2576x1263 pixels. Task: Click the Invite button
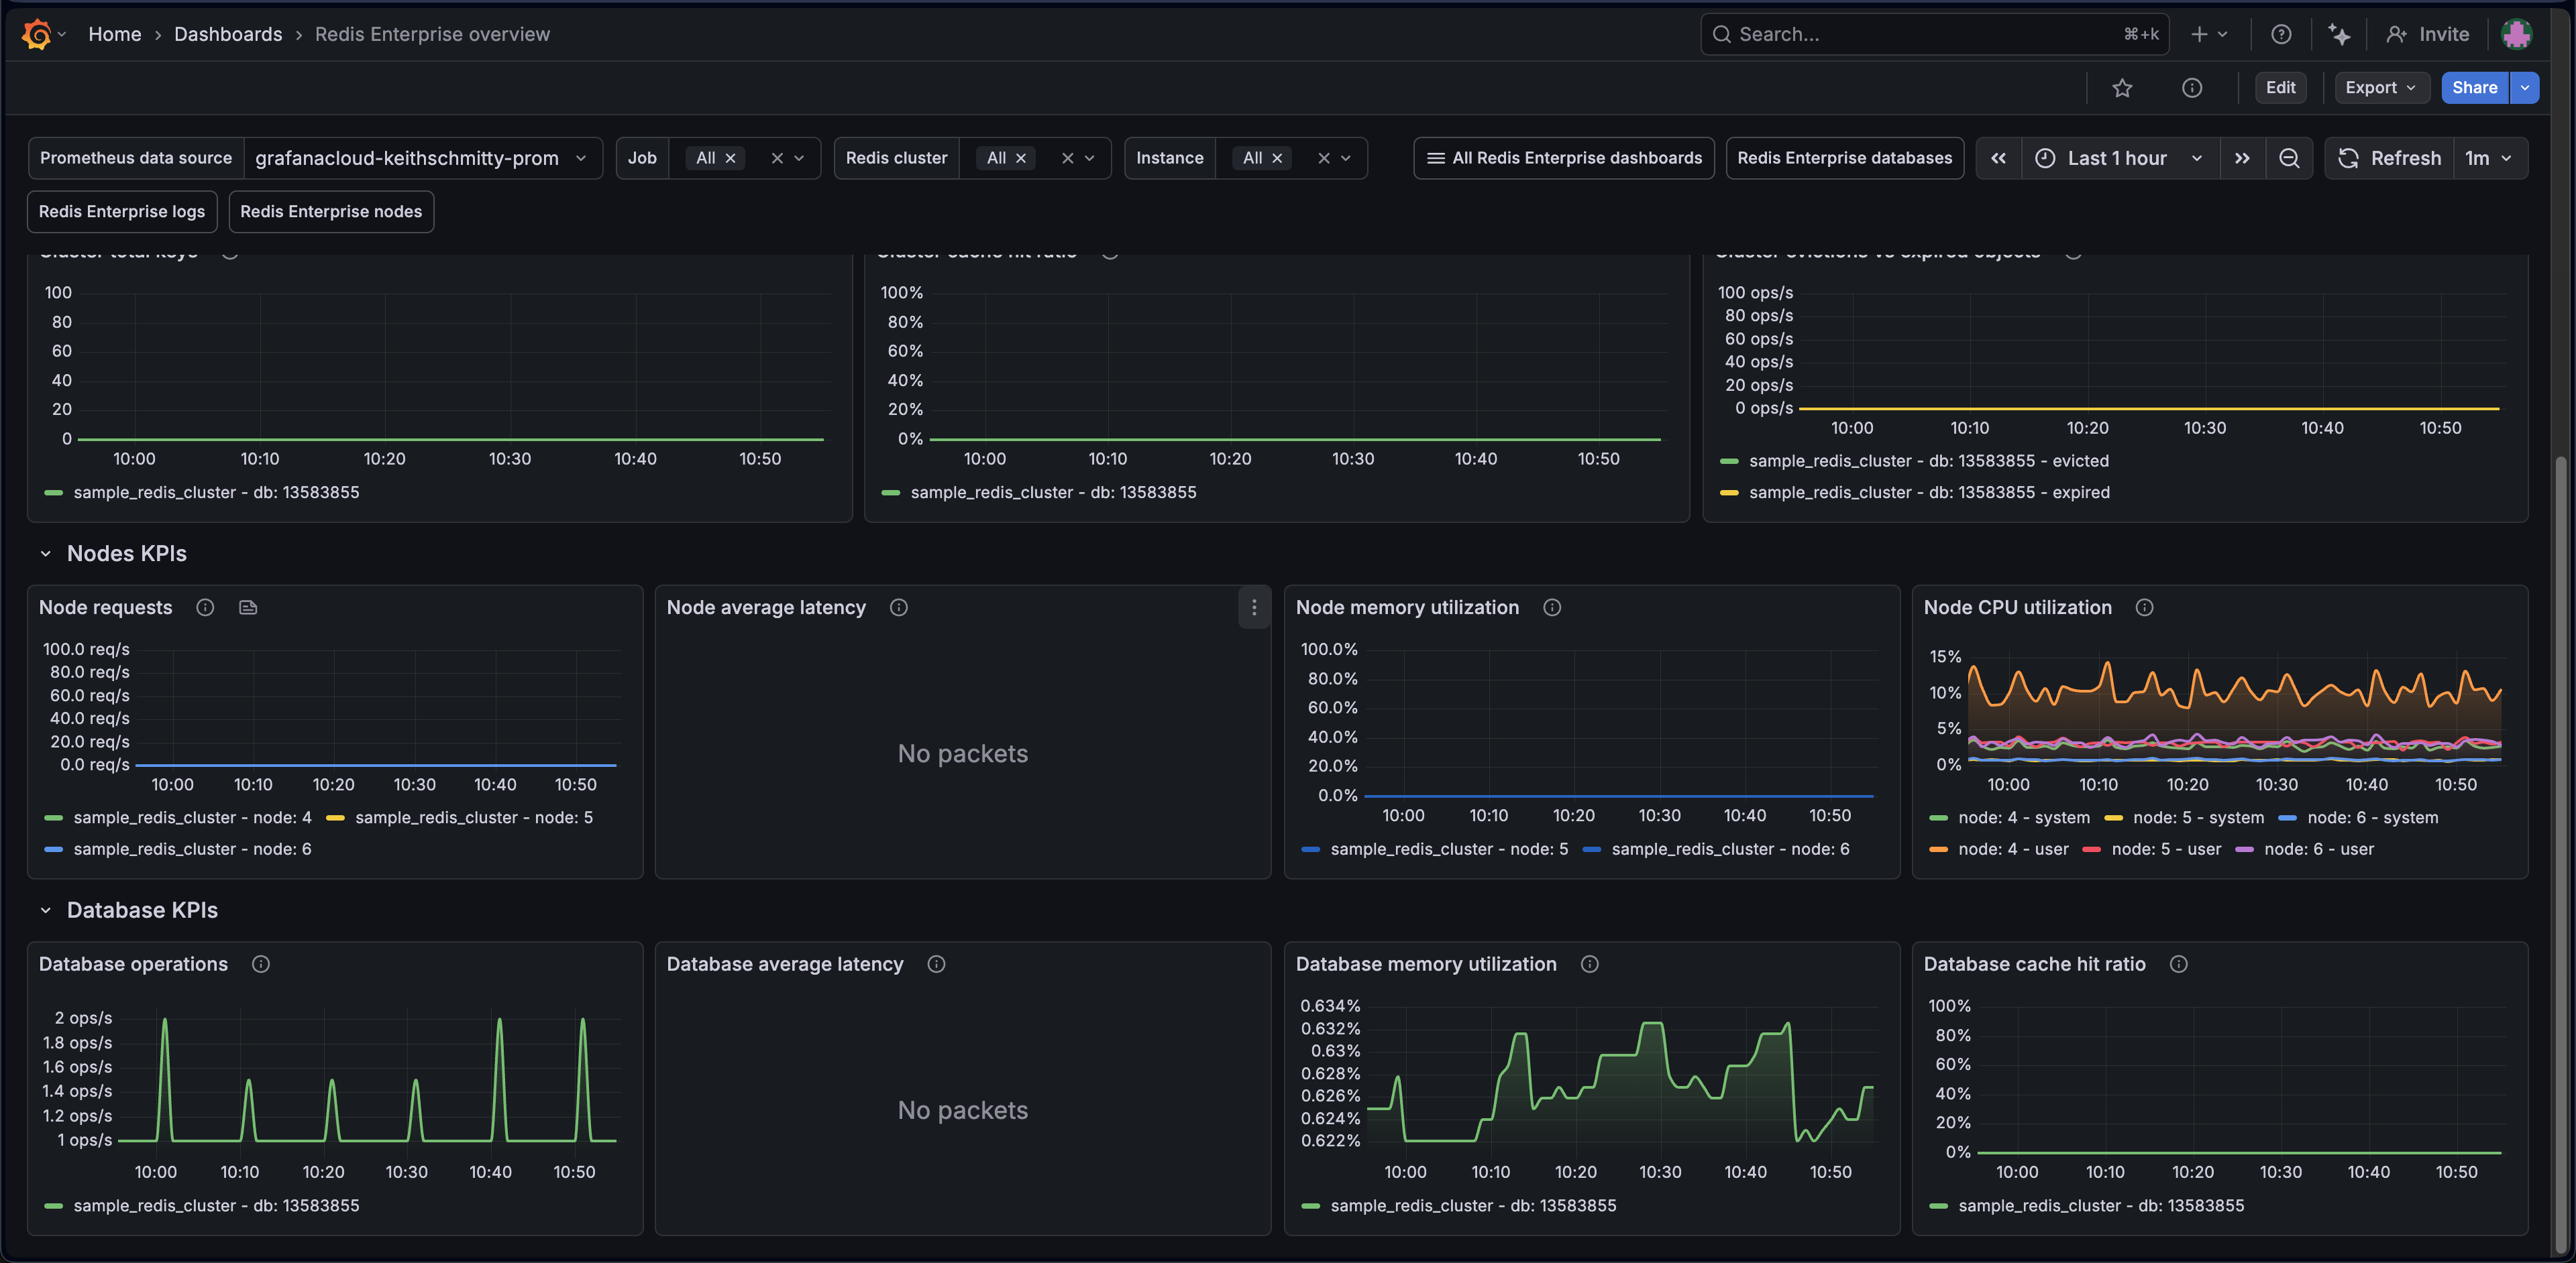2428,34
